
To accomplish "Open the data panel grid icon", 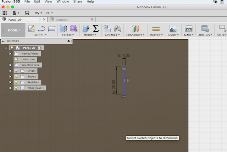I will pos(5,13).
